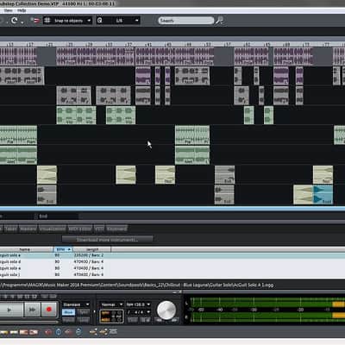This screenshot has width=345, height=345.
Task: Expand the redo history dropdown arrow
Action: [x=22, y=22]
